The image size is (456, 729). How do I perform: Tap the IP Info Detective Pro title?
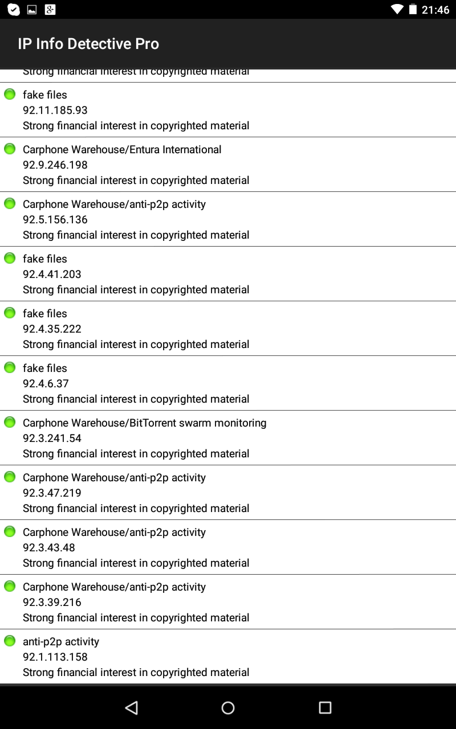[x=88, y=44]
